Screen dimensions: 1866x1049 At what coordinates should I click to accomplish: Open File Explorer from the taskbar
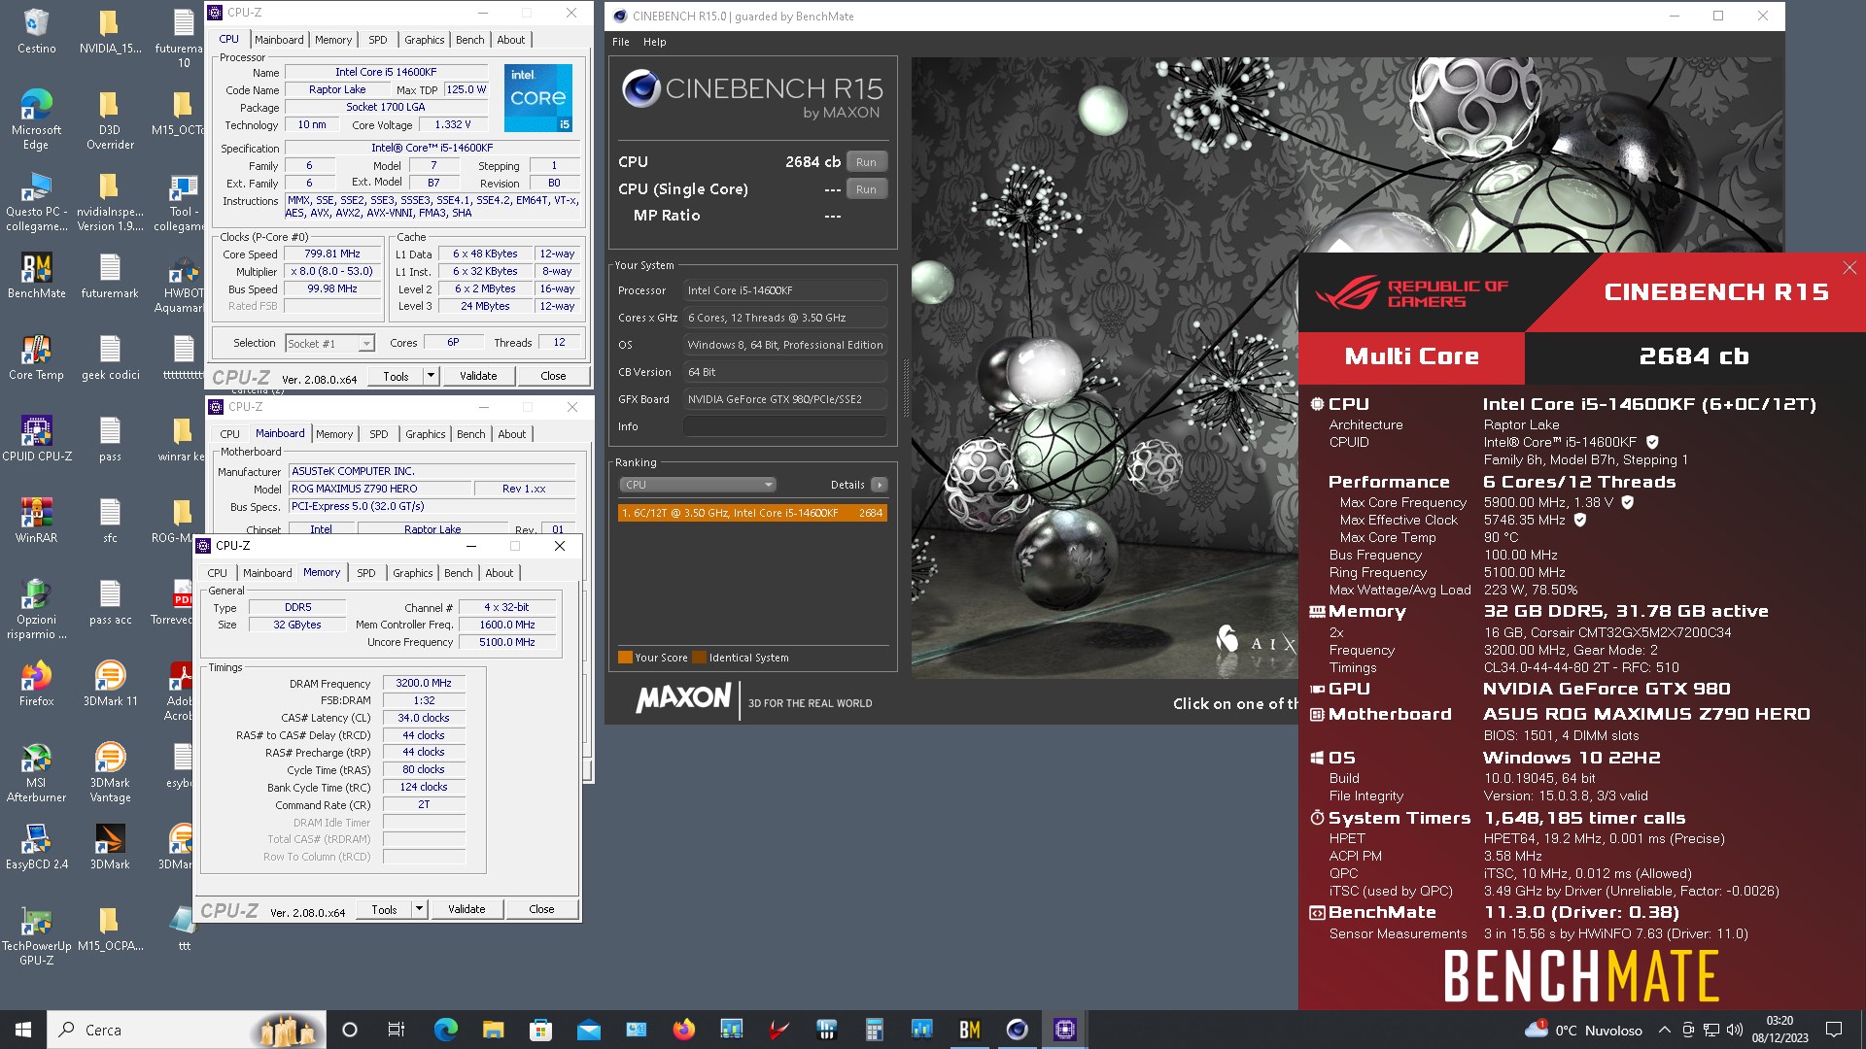493,1030
